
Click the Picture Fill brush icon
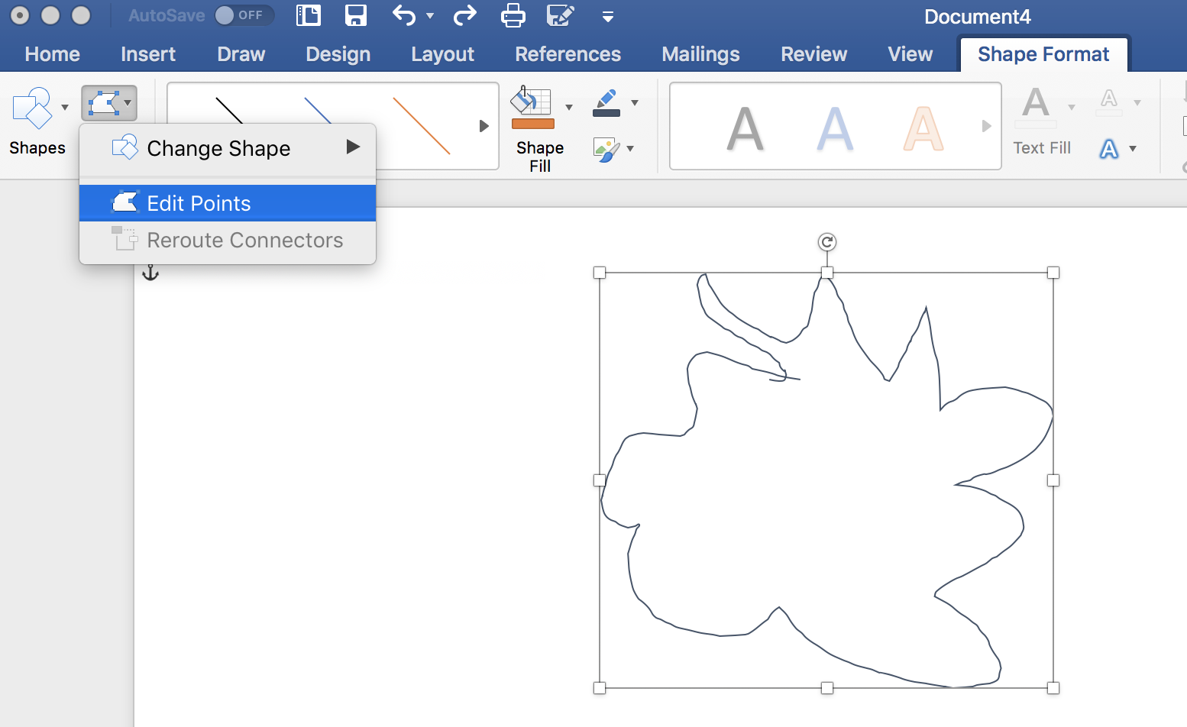[606, 150]
